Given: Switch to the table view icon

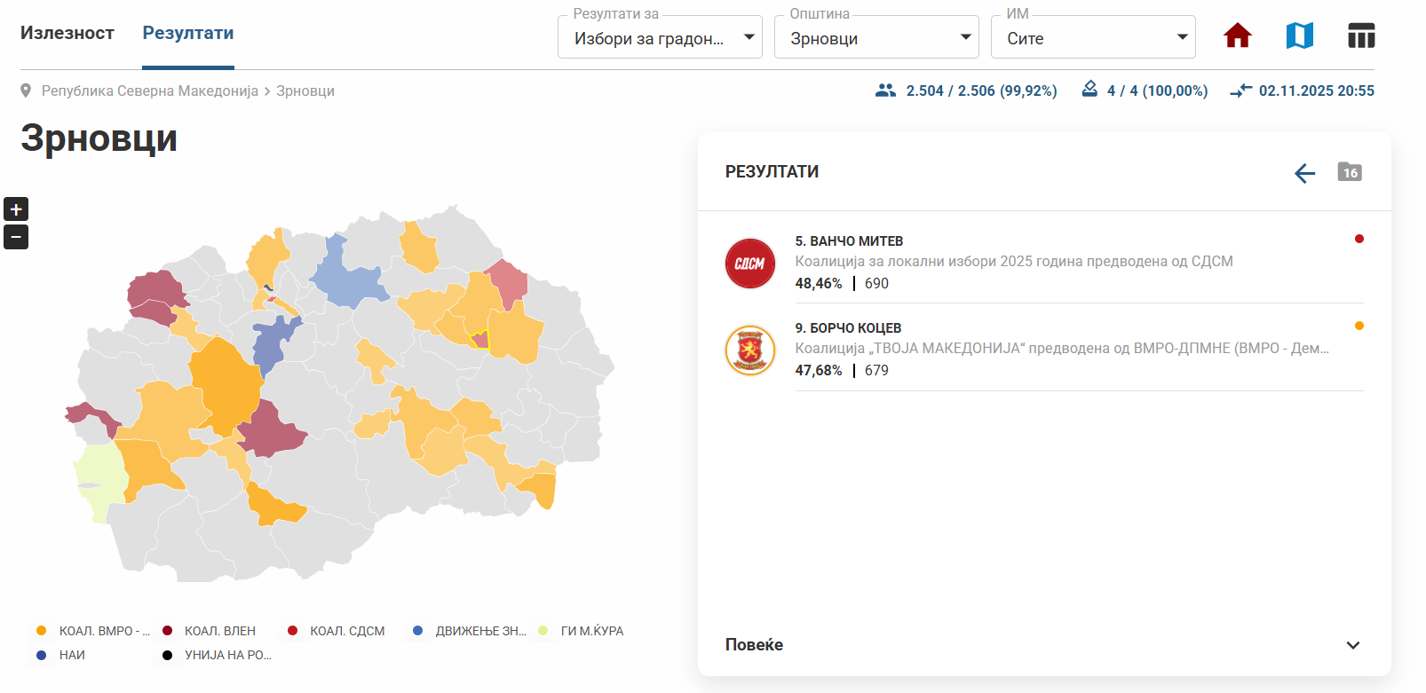Looking at the screenshot, I should point(1360,36).
